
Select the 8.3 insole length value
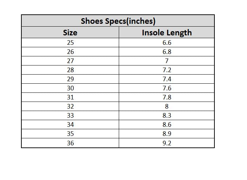(167, 116)
